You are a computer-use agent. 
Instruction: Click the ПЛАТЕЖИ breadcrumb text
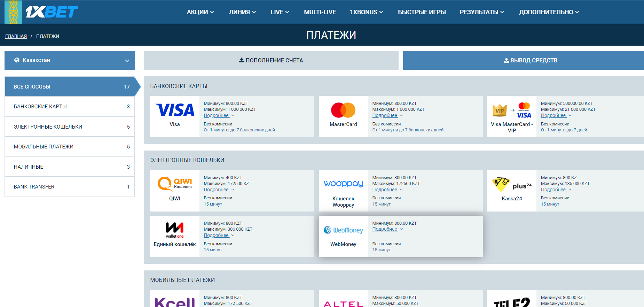click(x=48, y=36)
